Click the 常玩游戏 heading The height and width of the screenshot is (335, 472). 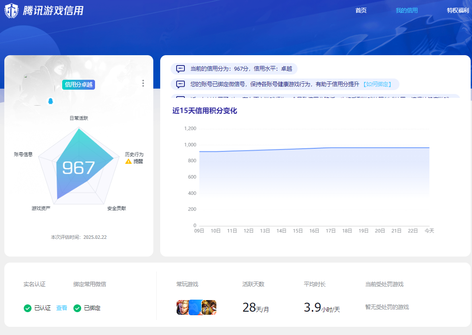pos(187,284)
